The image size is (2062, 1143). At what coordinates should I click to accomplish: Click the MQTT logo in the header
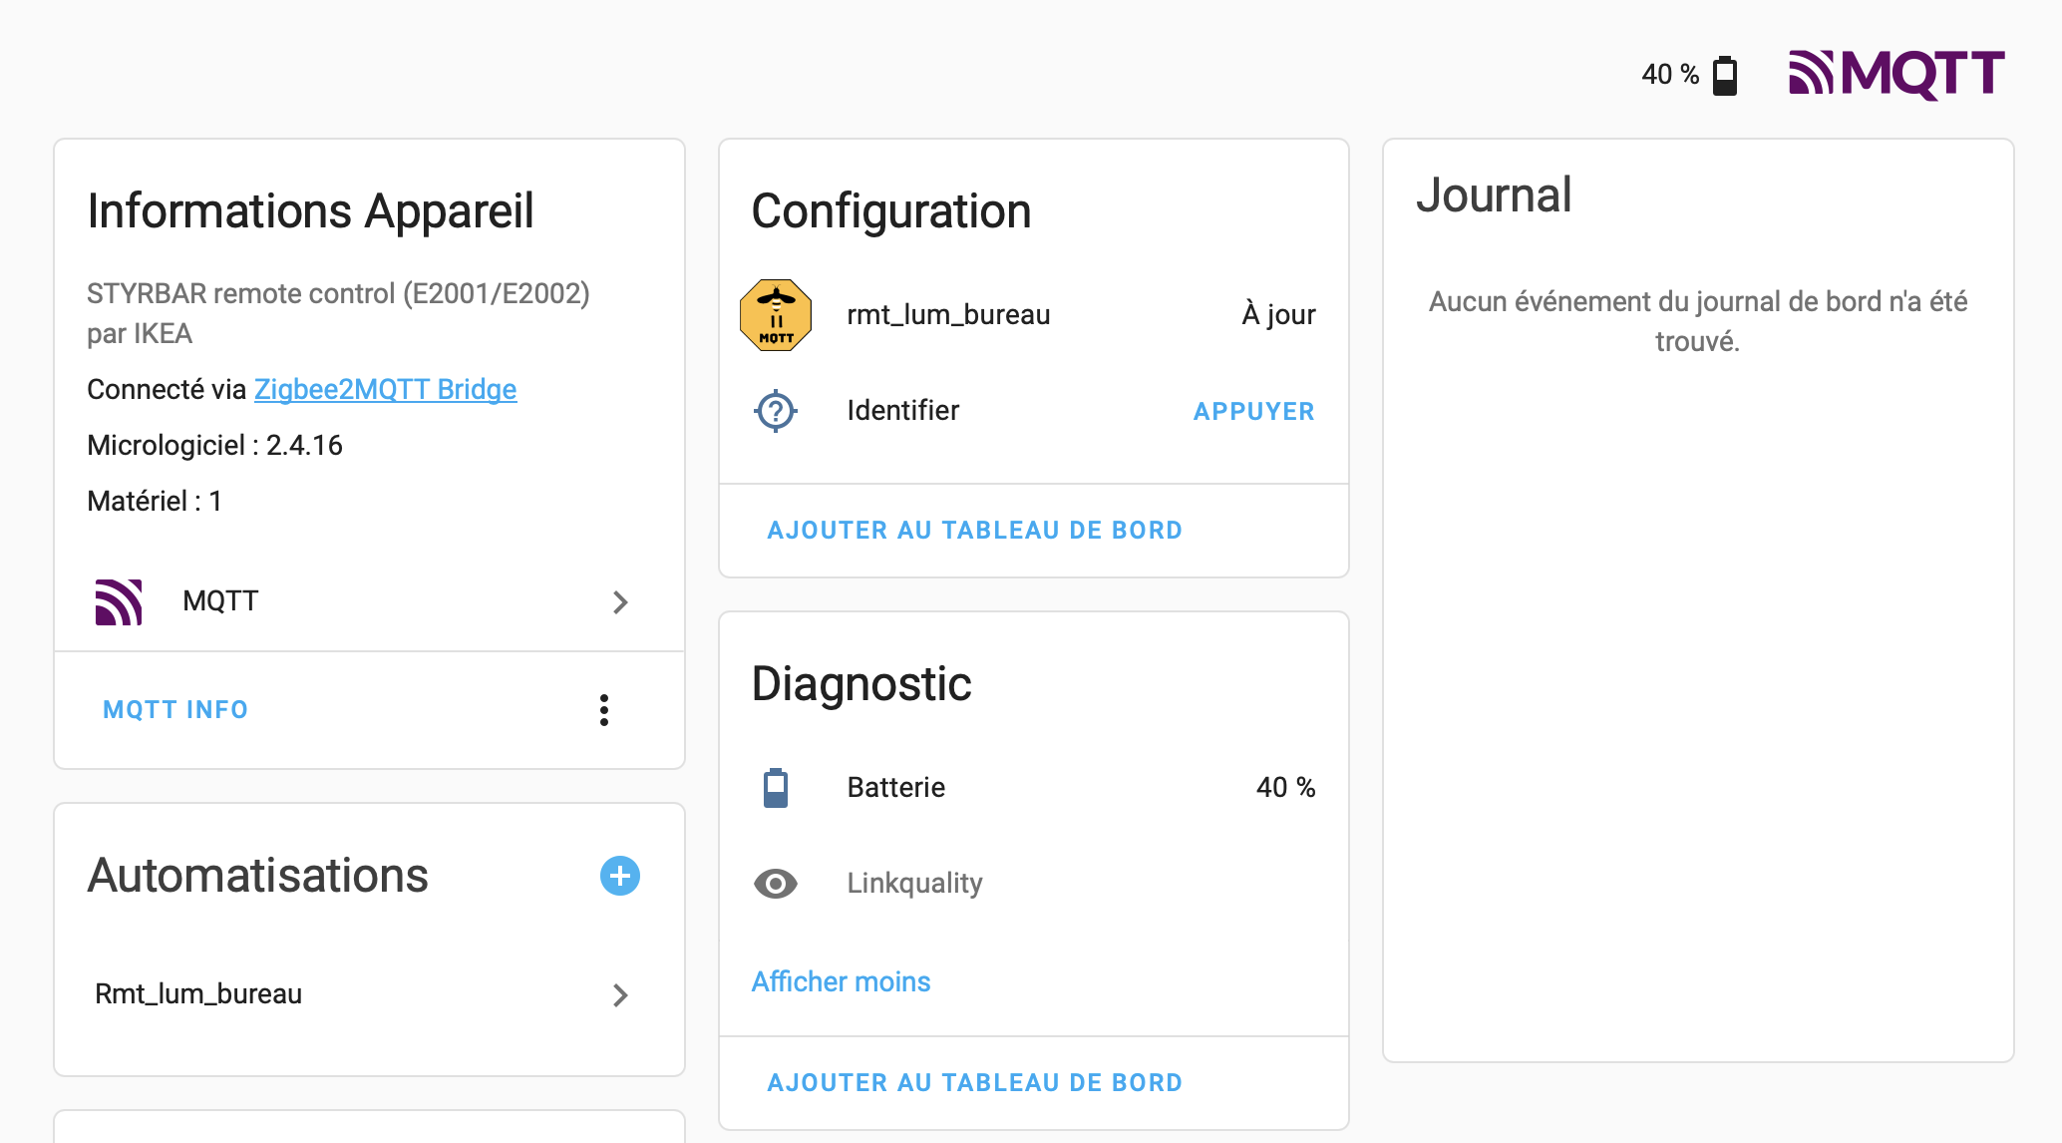[1896, 74]
